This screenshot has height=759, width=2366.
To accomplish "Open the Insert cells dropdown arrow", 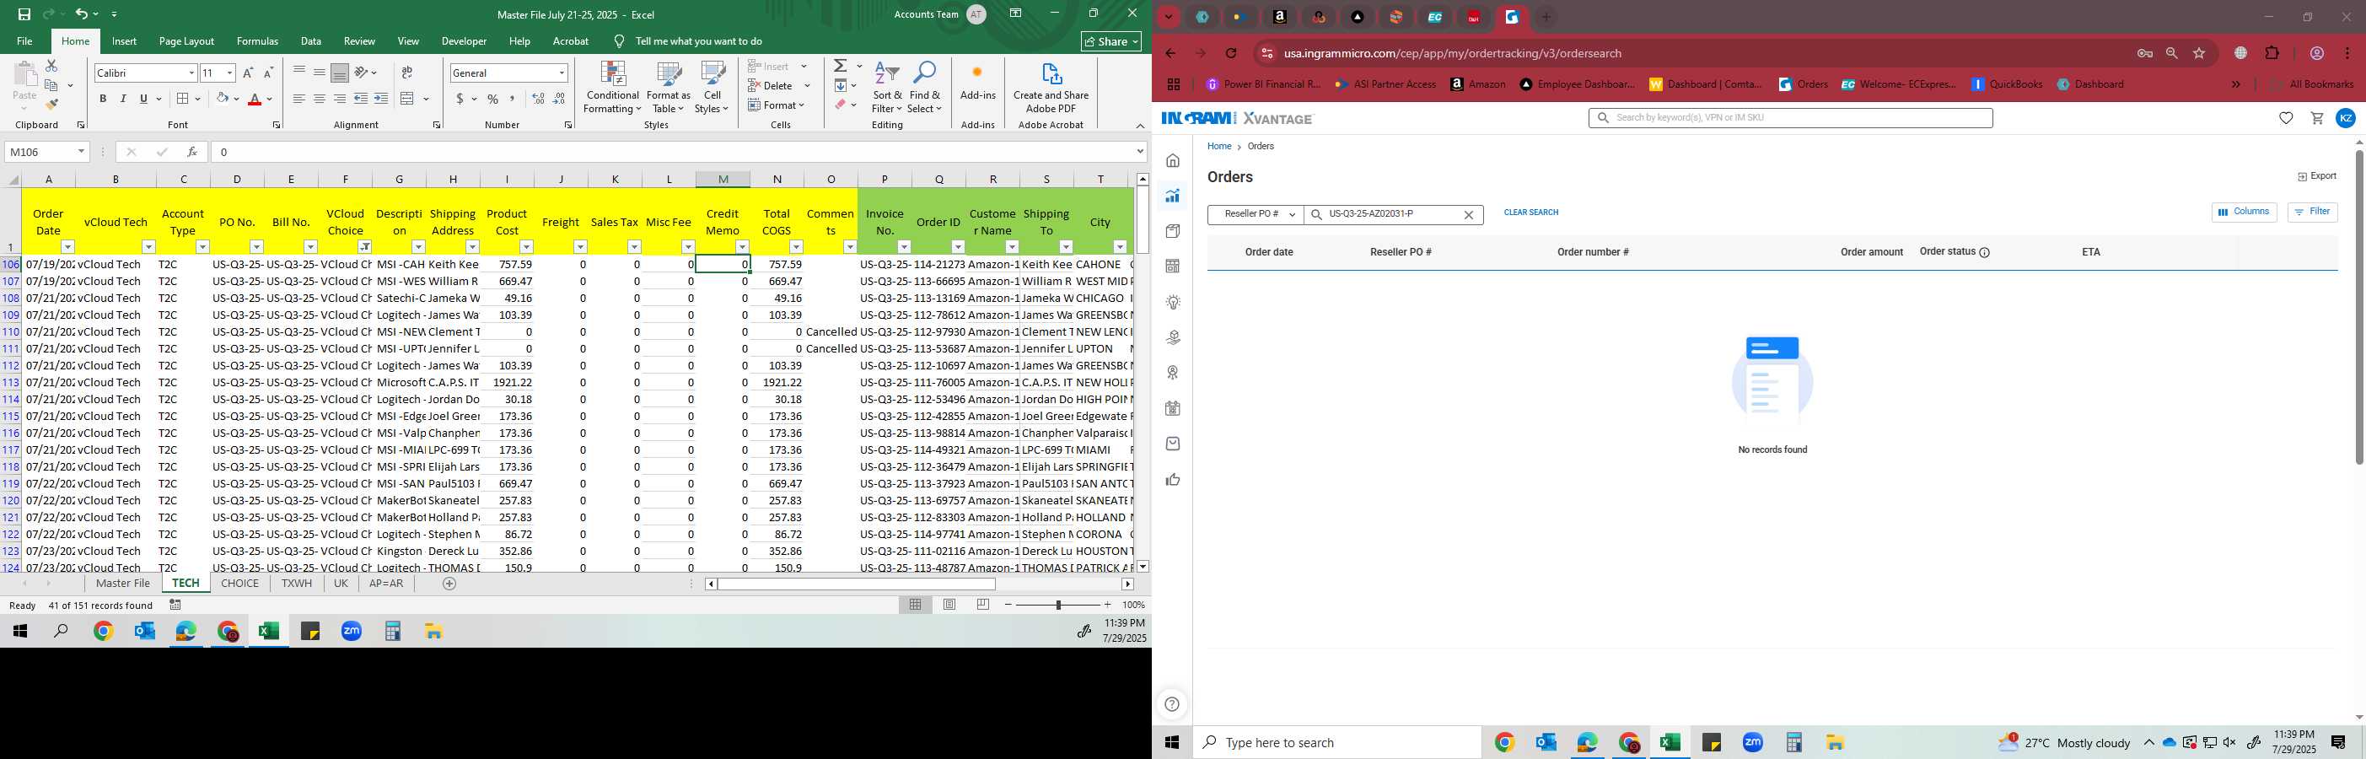I will (x=804, y=66).
